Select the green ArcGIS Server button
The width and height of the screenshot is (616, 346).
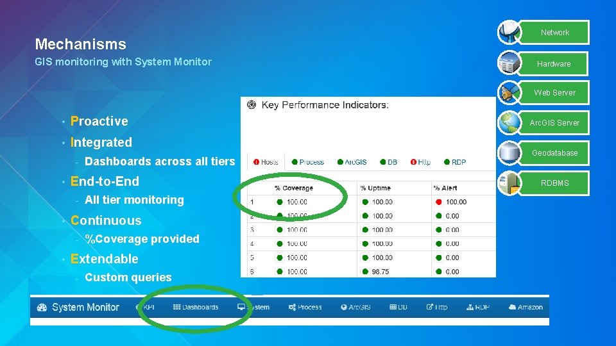pyautogui.click(x=554, y=123)
